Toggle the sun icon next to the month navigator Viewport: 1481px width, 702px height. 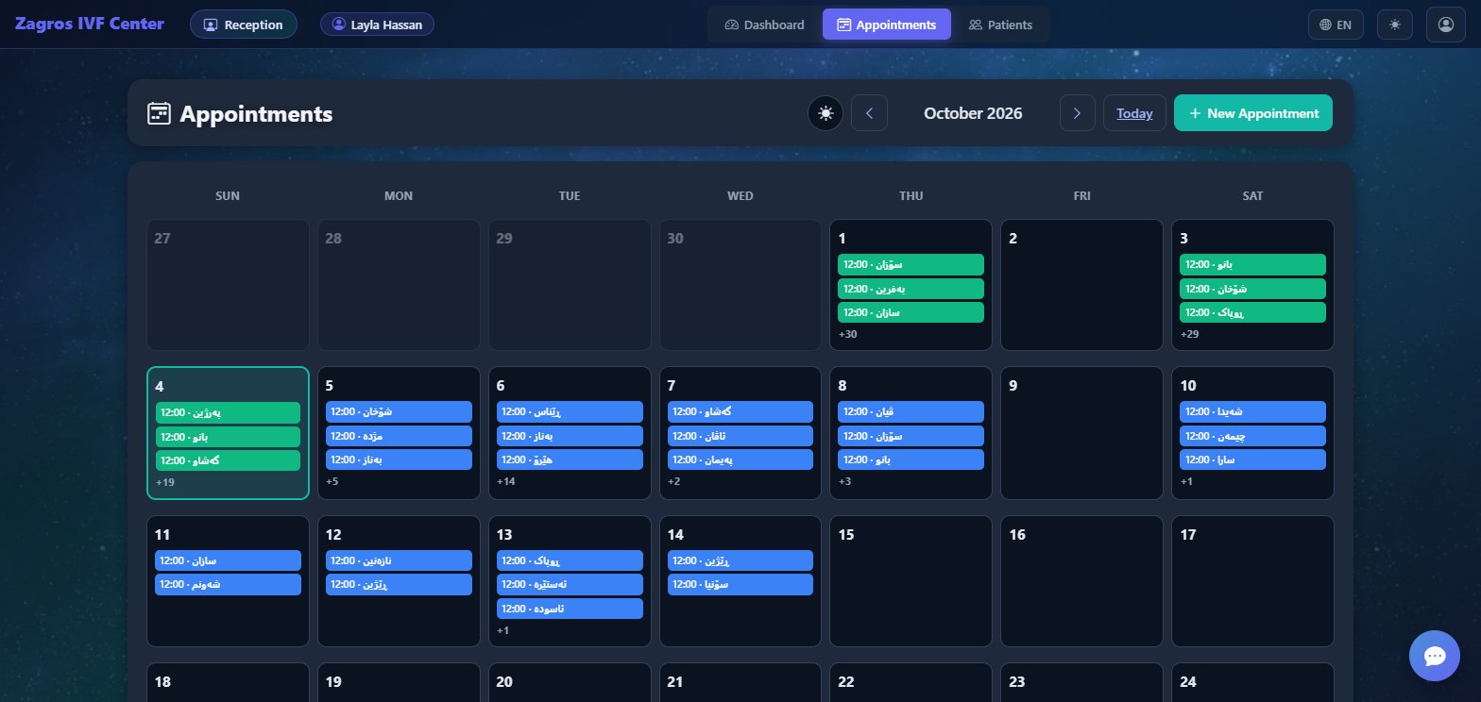coord(826,113)
